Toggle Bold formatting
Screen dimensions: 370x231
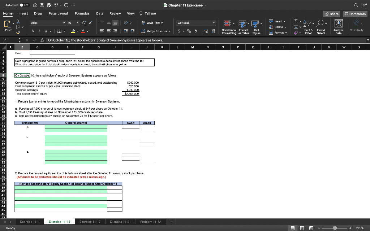pyautogui.click(x=33, y=31)
